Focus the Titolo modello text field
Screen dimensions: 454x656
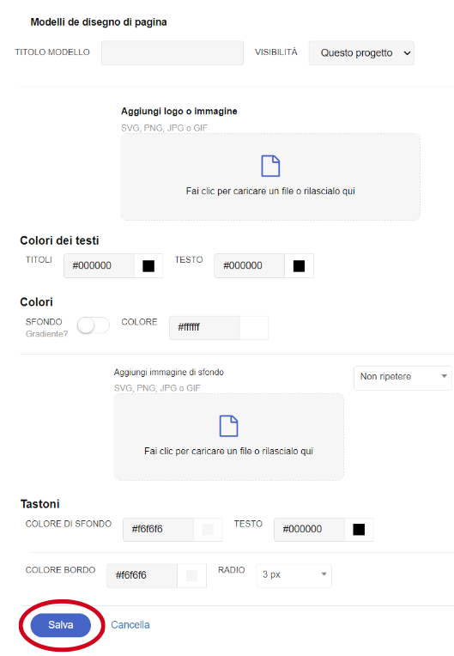tap(173, 52)
